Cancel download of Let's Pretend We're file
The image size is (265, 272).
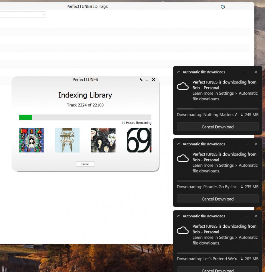(217, 270)
